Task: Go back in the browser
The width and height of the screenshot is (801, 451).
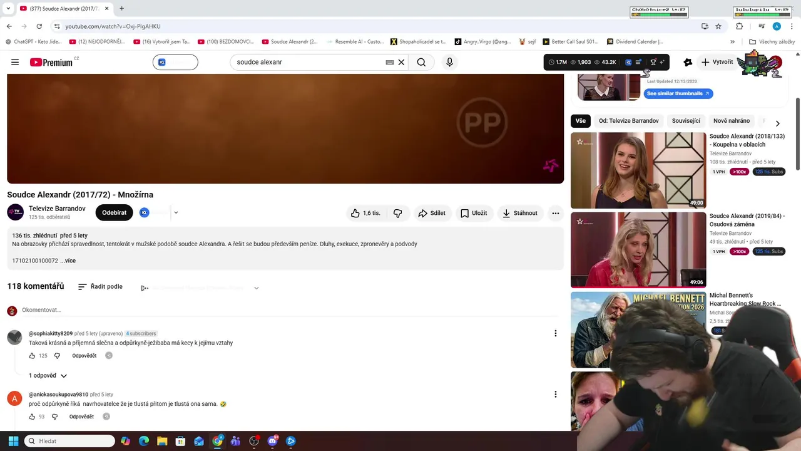Action: (9, 26)
